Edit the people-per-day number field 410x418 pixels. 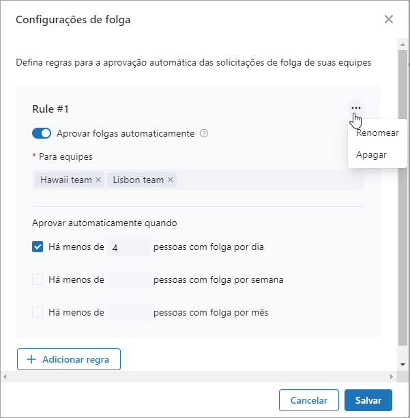(129, 247)
